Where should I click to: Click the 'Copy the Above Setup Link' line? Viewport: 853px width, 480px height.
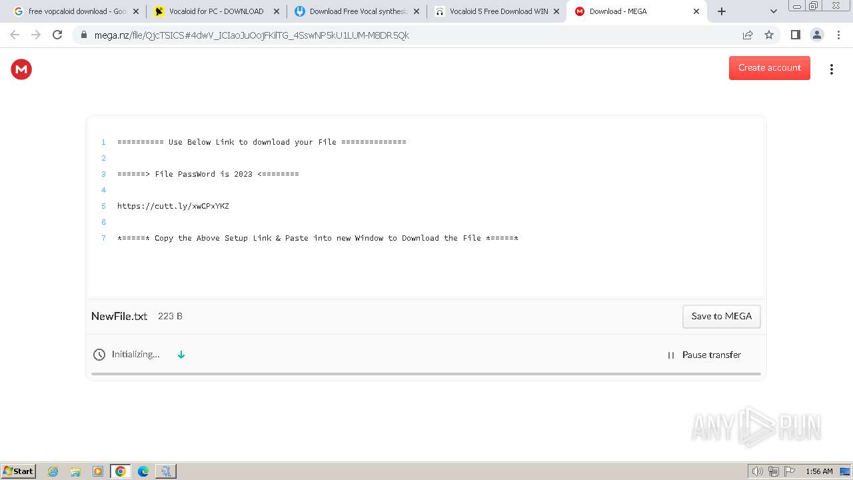click(x=318, y=238)
